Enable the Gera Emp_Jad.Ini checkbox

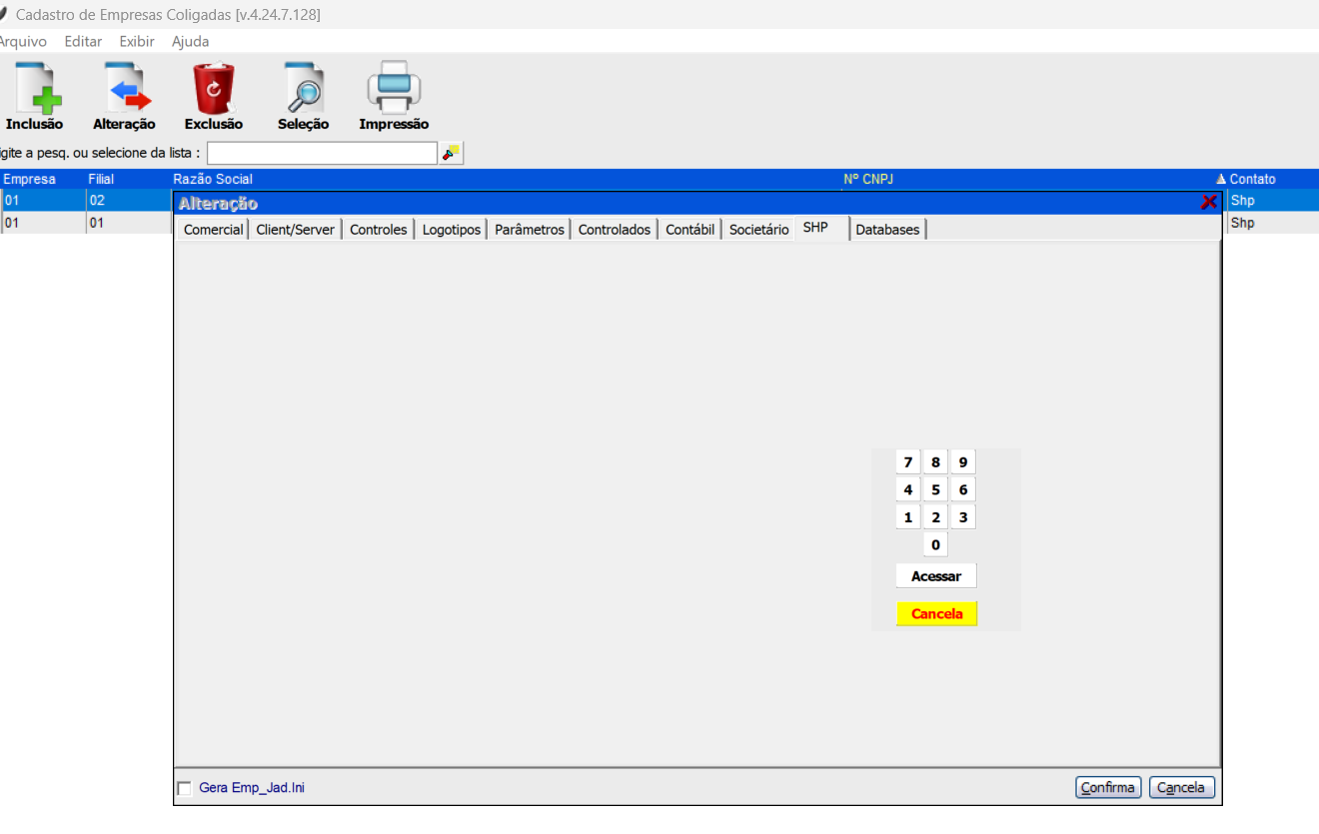184,788
